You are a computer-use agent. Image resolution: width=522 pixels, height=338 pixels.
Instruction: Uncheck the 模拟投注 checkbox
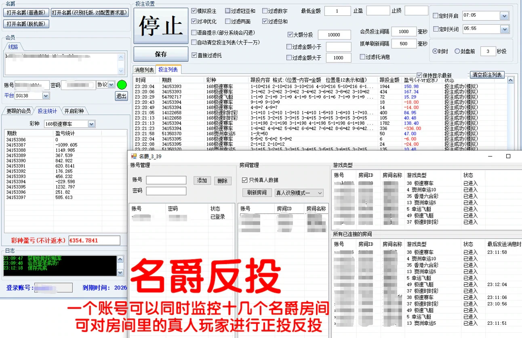pos(194,11)
